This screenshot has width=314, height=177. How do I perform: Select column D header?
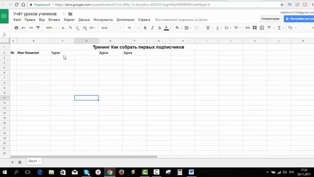pos(86,41)
